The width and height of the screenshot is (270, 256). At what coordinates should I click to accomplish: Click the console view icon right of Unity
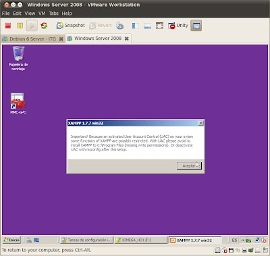point(196,26)
